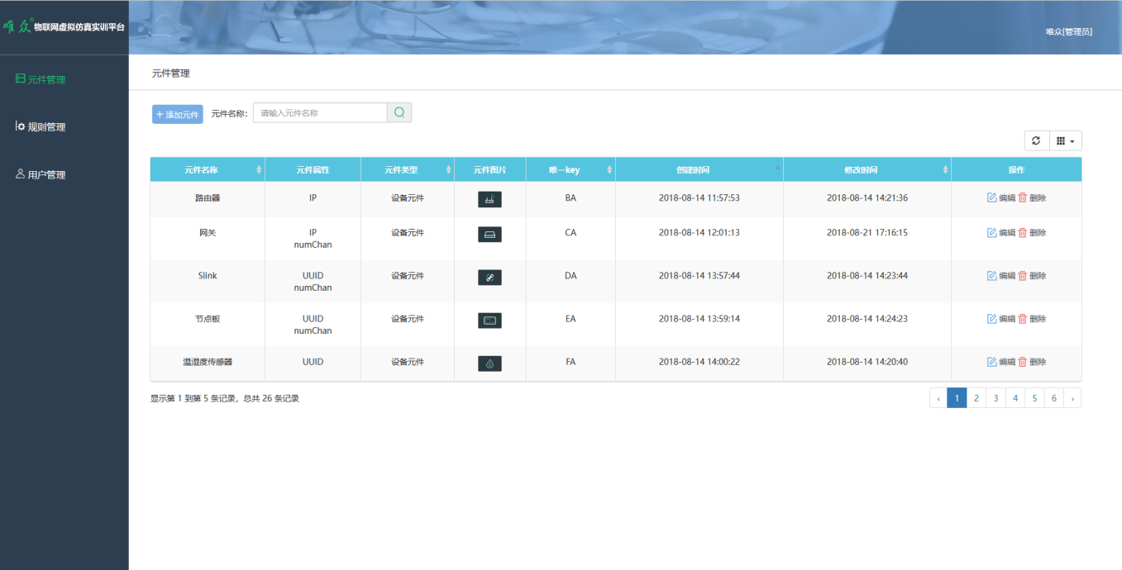Click edit icon for Slink row

click(x=992, y=276)
